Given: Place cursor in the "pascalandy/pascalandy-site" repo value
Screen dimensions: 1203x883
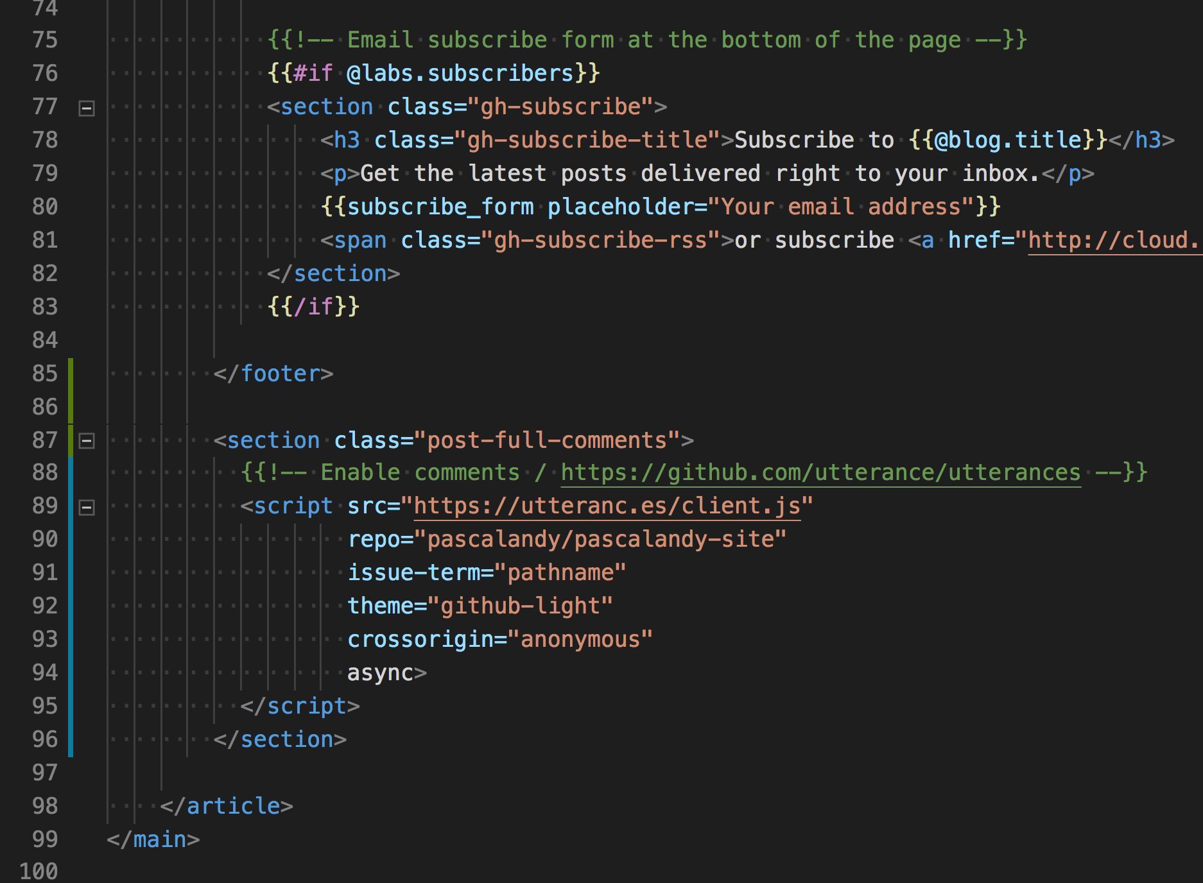Looking at the screenshot, I should point(606,540).
